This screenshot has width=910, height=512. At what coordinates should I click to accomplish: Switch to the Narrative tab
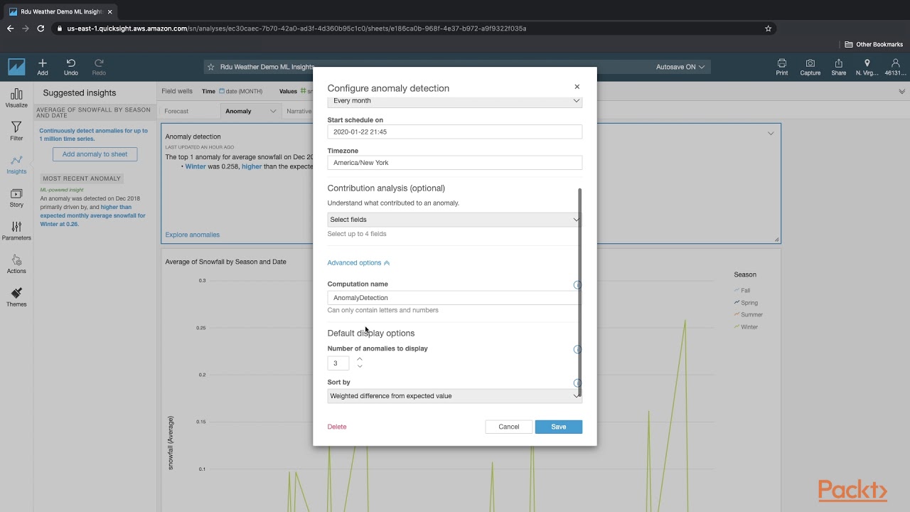(x=299, y=111)
